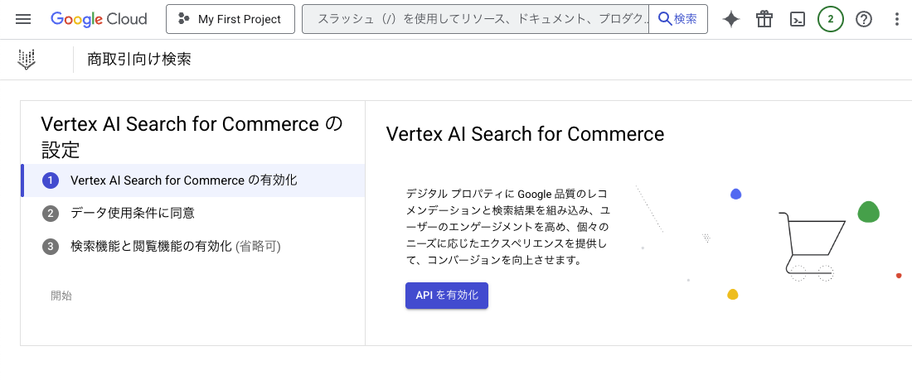Image resolution: width=912 pixels, height=380 pixels.
Task: Open the help question mark icon
Action: click(x=864, y=19)
